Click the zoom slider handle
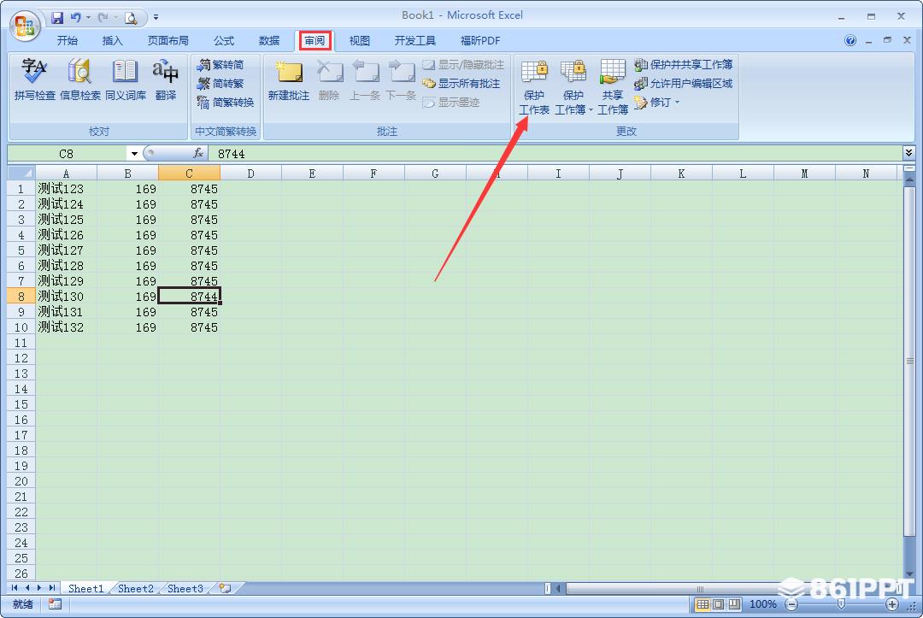923x618 pixels. [x=842, y=604]
